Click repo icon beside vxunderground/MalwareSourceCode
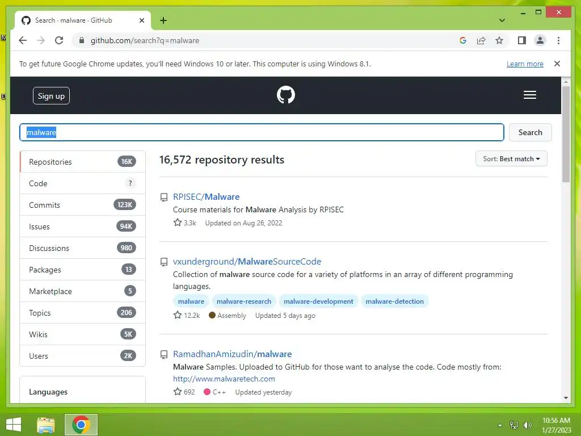Viewport: 581px width, 436px height. pos(164,262)
